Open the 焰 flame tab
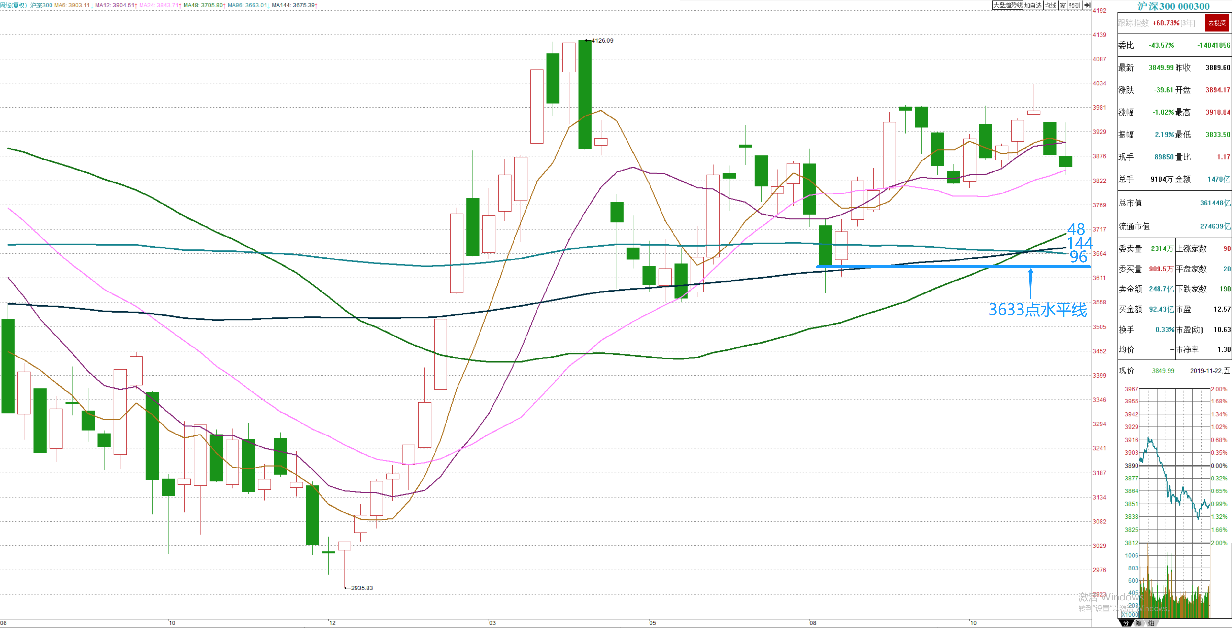 [1151, 623]
